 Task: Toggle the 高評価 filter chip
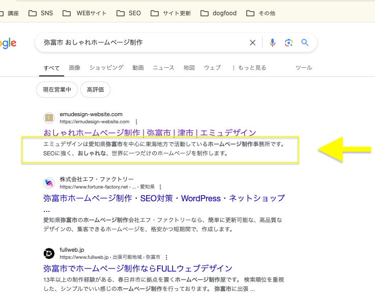[95, 90]
